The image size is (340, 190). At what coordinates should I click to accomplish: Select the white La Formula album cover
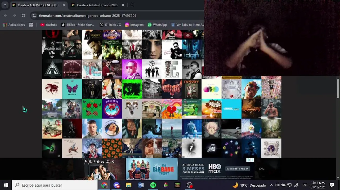point(172,69)
